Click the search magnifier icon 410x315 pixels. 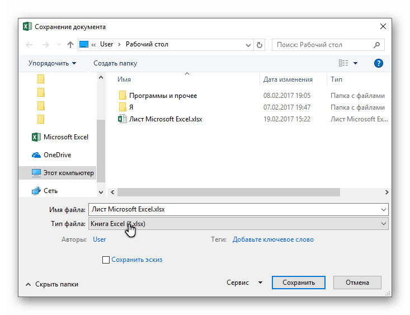pos(376,45)
